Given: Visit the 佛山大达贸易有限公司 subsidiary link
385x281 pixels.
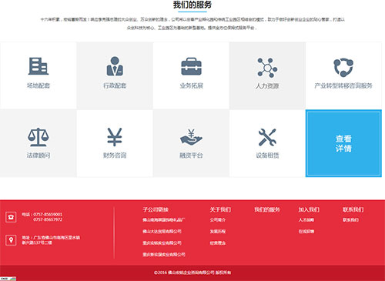Looking at the screenshot, I should click(x=162, y=232).
